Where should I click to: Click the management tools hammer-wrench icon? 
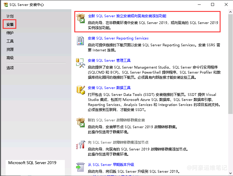[x=81, y=63]
